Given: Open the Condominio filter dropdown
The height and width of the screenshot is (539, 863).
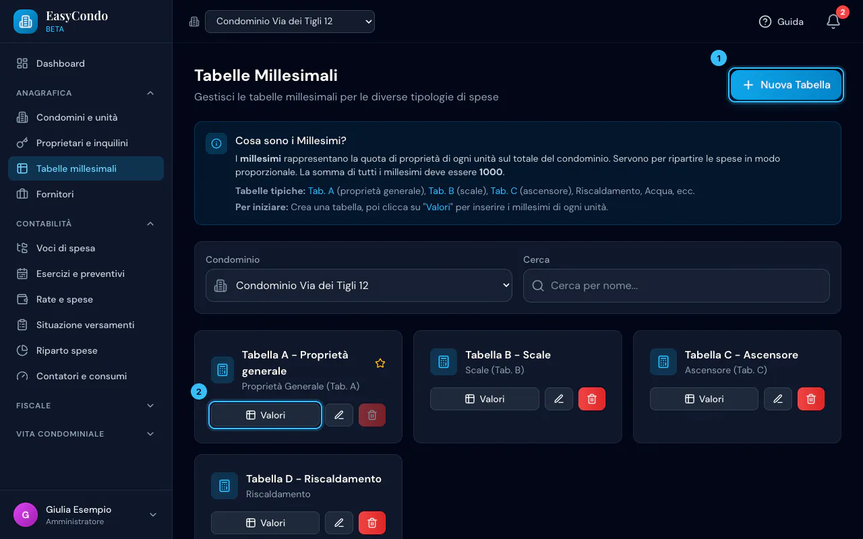Looking at the screenshot, I should [359, 286].
